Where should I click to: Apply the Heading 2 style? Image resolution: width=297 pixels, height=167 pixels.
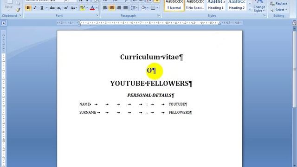coord(237,5)
